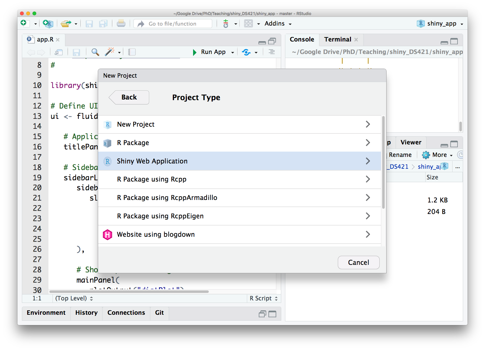Click shiny_app breadcrumb link

[x=429, y=167]
